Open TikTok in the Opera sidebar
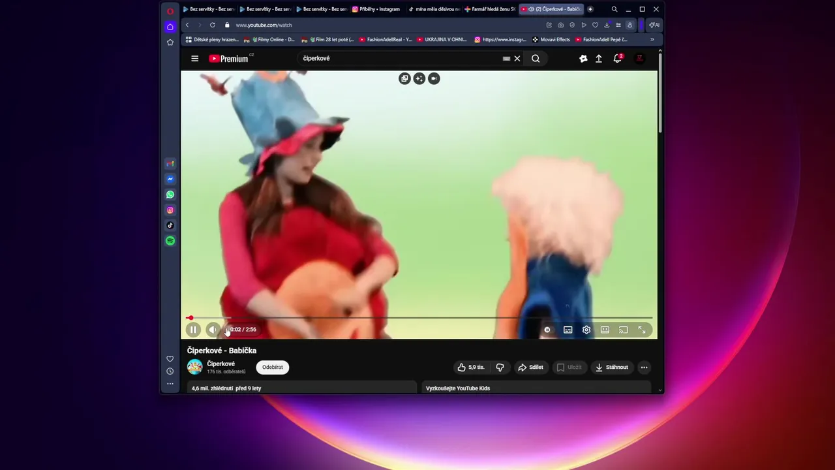Viewport: 835px width, 470px height. tap(170, 225)
